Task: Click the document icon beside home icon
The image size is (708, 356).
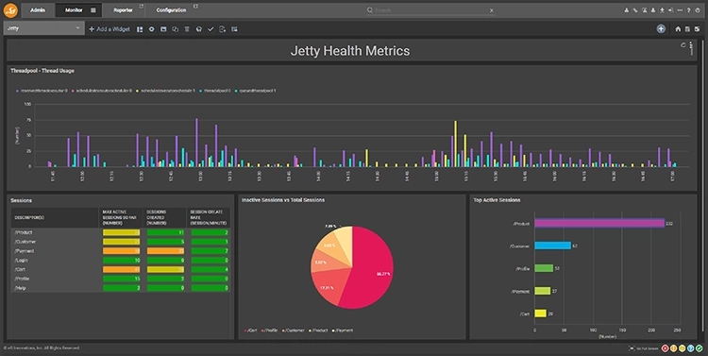Action: pos(687,29)
